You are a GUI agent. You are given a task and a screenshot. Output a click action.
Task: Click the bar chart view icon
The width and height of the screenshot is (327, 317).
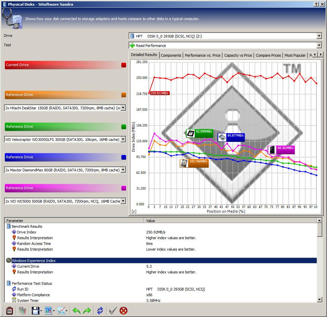(x=49, y=311)
